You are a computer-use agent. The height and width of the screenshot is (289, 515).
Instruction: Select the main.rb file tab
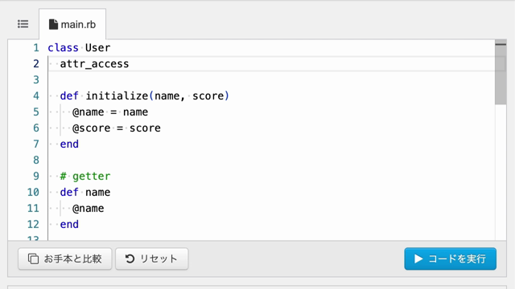(72, 24)
